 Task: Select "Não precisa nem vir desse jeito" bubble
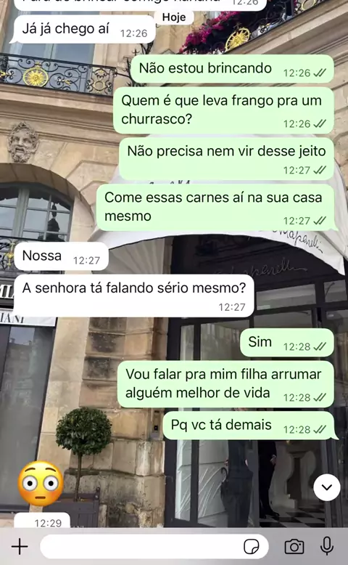(x=226, y=159)
